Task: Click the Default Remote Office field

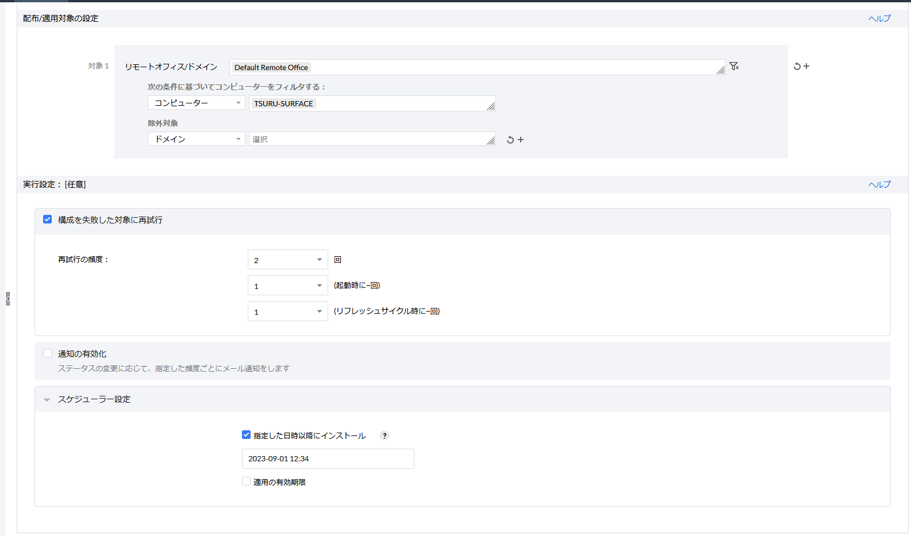Action: [477, 67]
